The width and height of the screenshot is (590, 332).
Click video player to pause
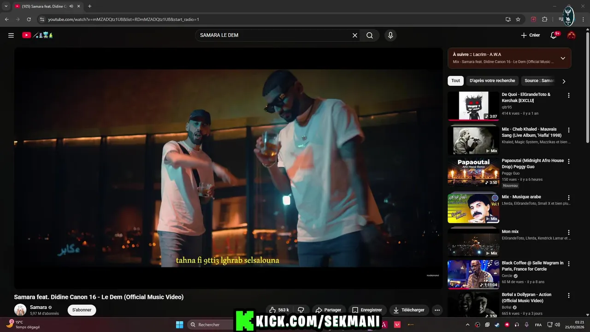coord(228,168)
